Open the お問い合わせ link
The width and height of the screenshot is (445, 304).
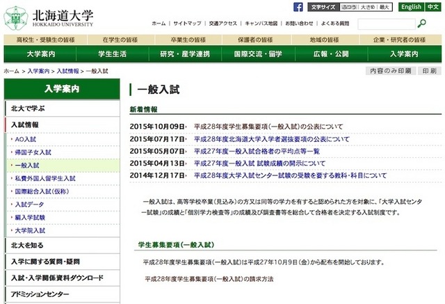point(299,24)
